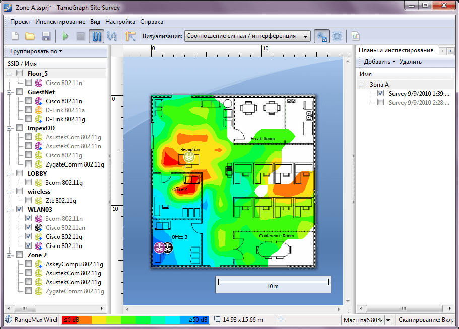
Task: Click the map calibration ruler icon
Action: tap(130, 36)
